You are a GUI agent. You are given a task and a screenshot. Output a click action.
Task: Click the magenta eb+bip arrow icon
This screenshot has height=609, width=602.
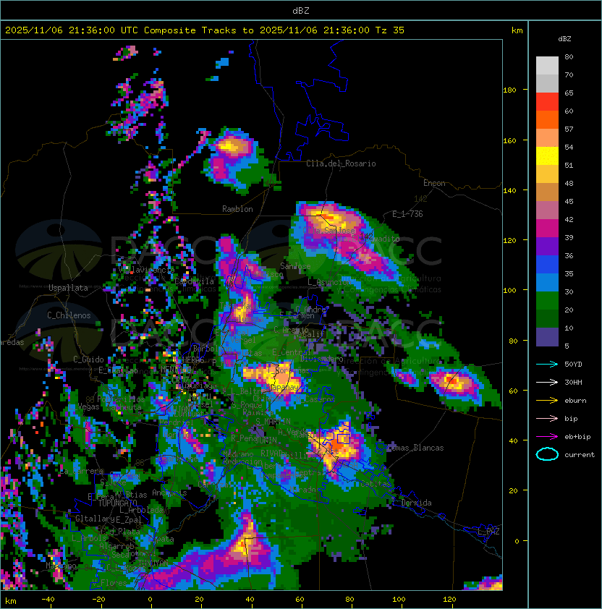(547, 437)
